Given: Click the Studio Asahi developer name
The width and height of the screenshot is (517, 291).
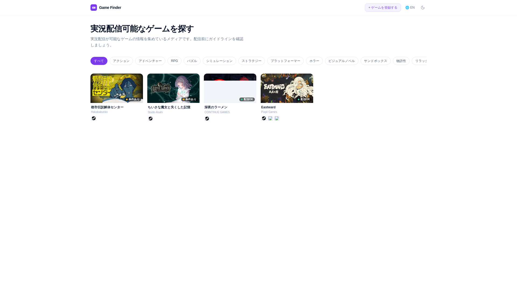Looking at the screenshot, I should click(x=155, y=112).
